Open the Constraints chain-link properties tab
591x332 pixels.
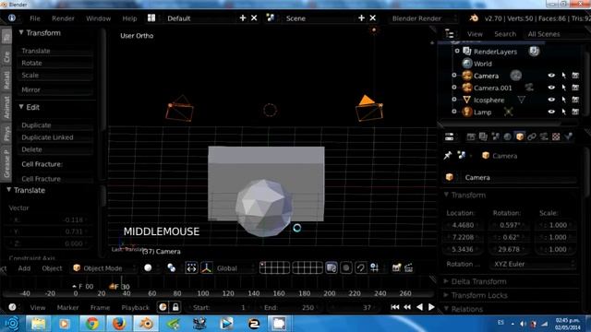pyautogui.click(x=532, y=136)
